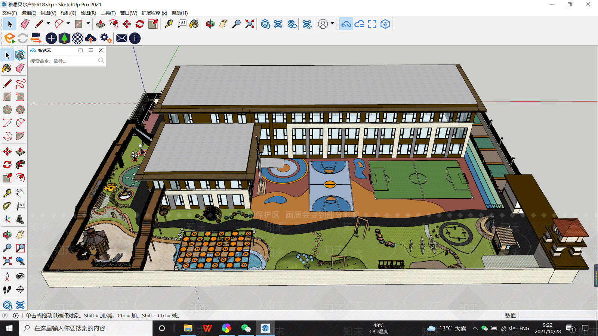Expand the Arc tool dropdown arrow
This screenshot has width=598, height=336.
[68, 24]
